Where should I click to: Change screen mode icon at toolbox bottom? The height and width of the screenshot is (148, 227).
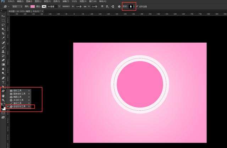(3, 117)
